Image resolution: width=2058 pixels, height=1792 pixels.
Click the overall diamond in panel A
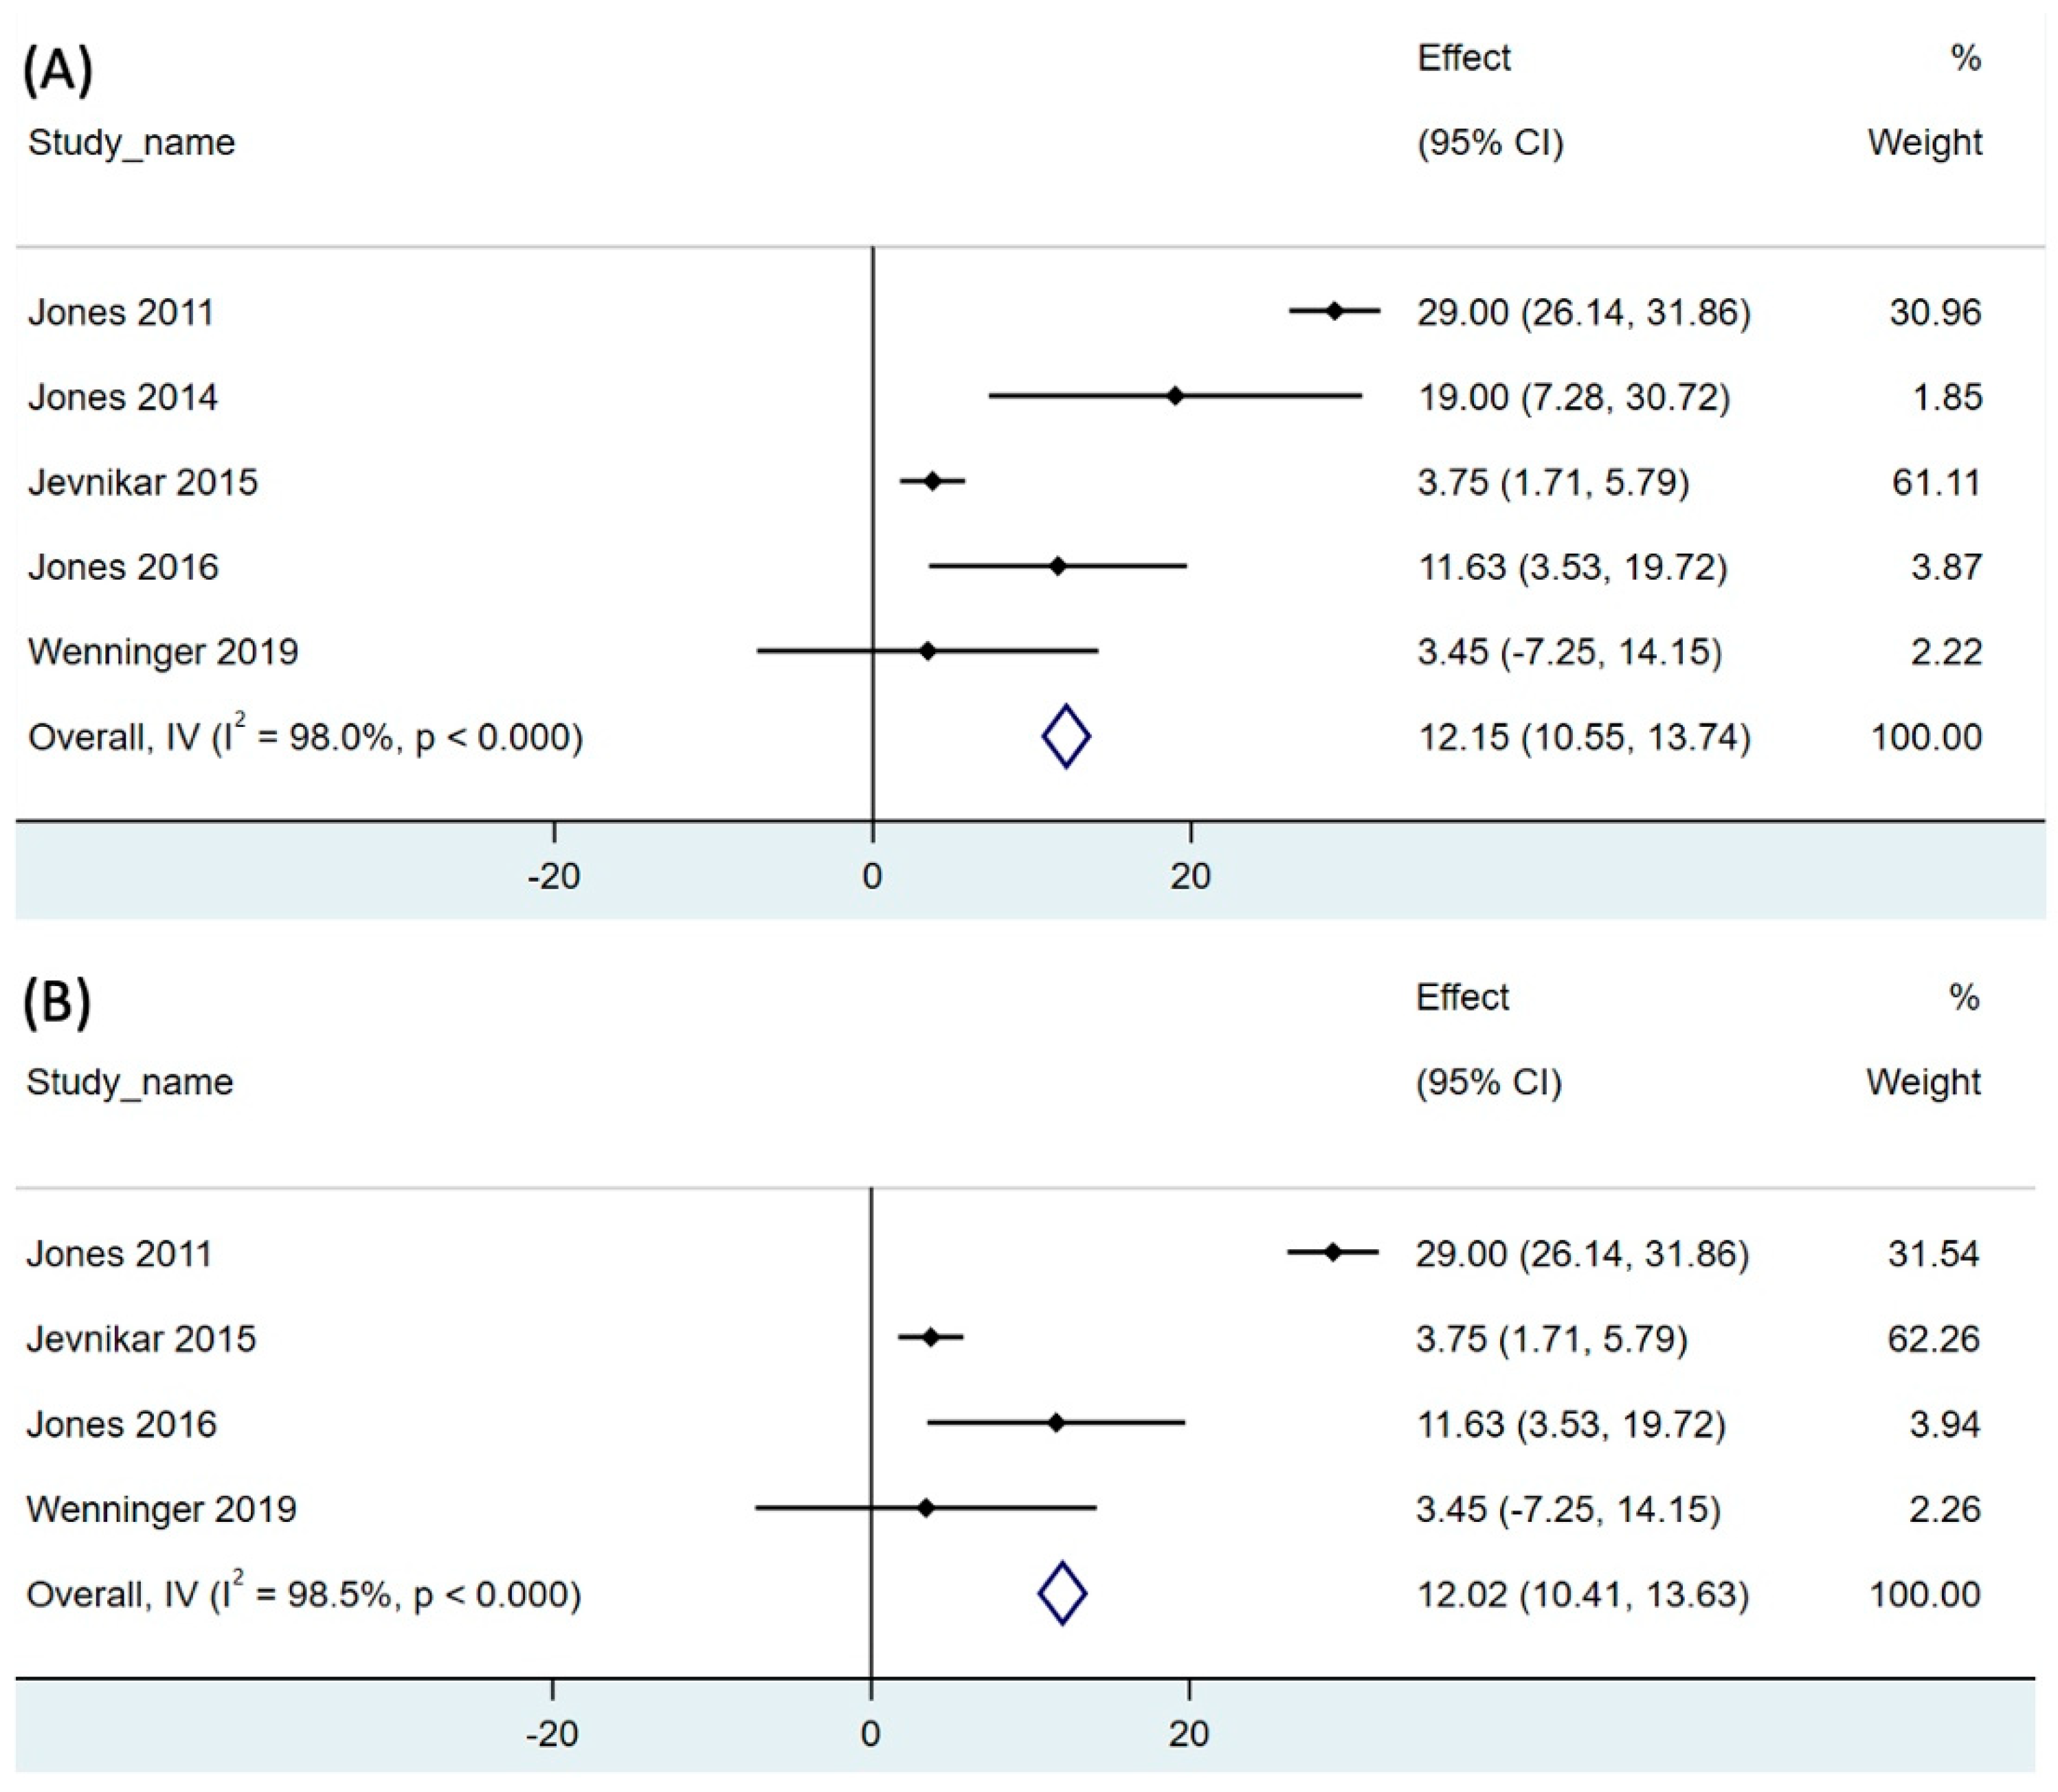tap(1066, 737)
